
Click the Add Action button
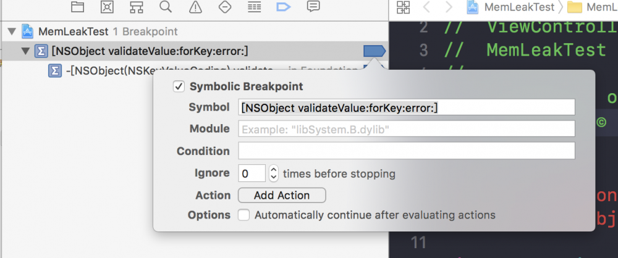click(x=282, y=195)
